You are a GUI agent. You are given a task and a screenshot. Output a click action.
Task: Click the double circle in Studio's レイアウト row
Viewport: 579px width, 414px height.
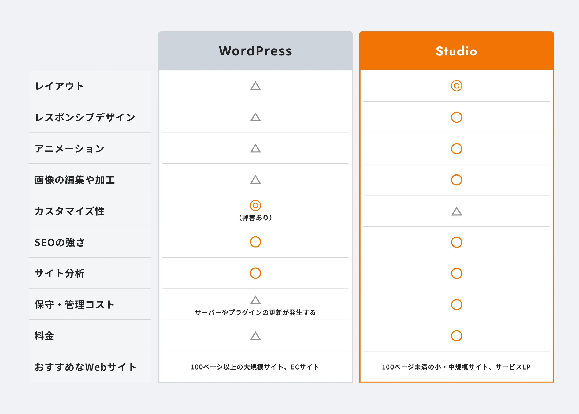coord(456,86)
